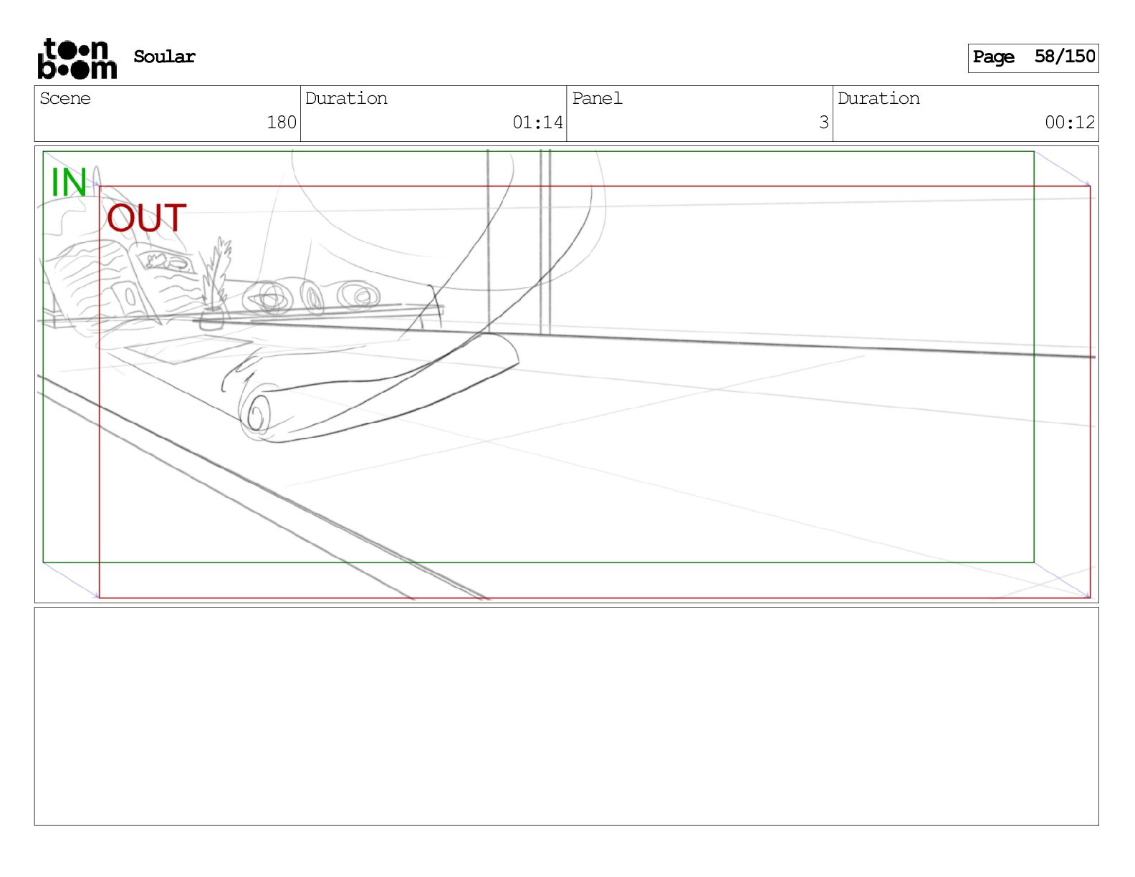Click the Panel number "3"
Viewport: 1135px width, 877px height.
pyautogui.click(x=824, y=123)
